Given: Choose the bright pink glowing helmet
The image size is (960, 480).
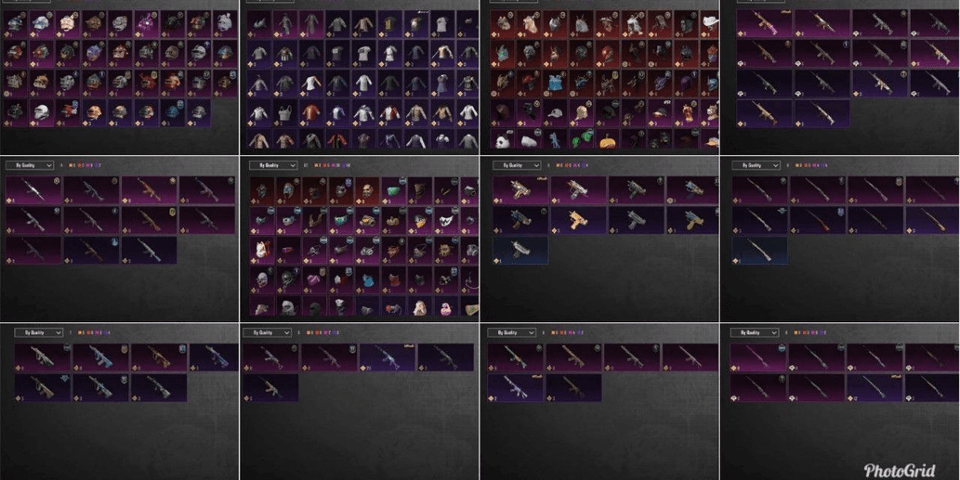Looking at the screenshot, I should click(x=144, y=22).
